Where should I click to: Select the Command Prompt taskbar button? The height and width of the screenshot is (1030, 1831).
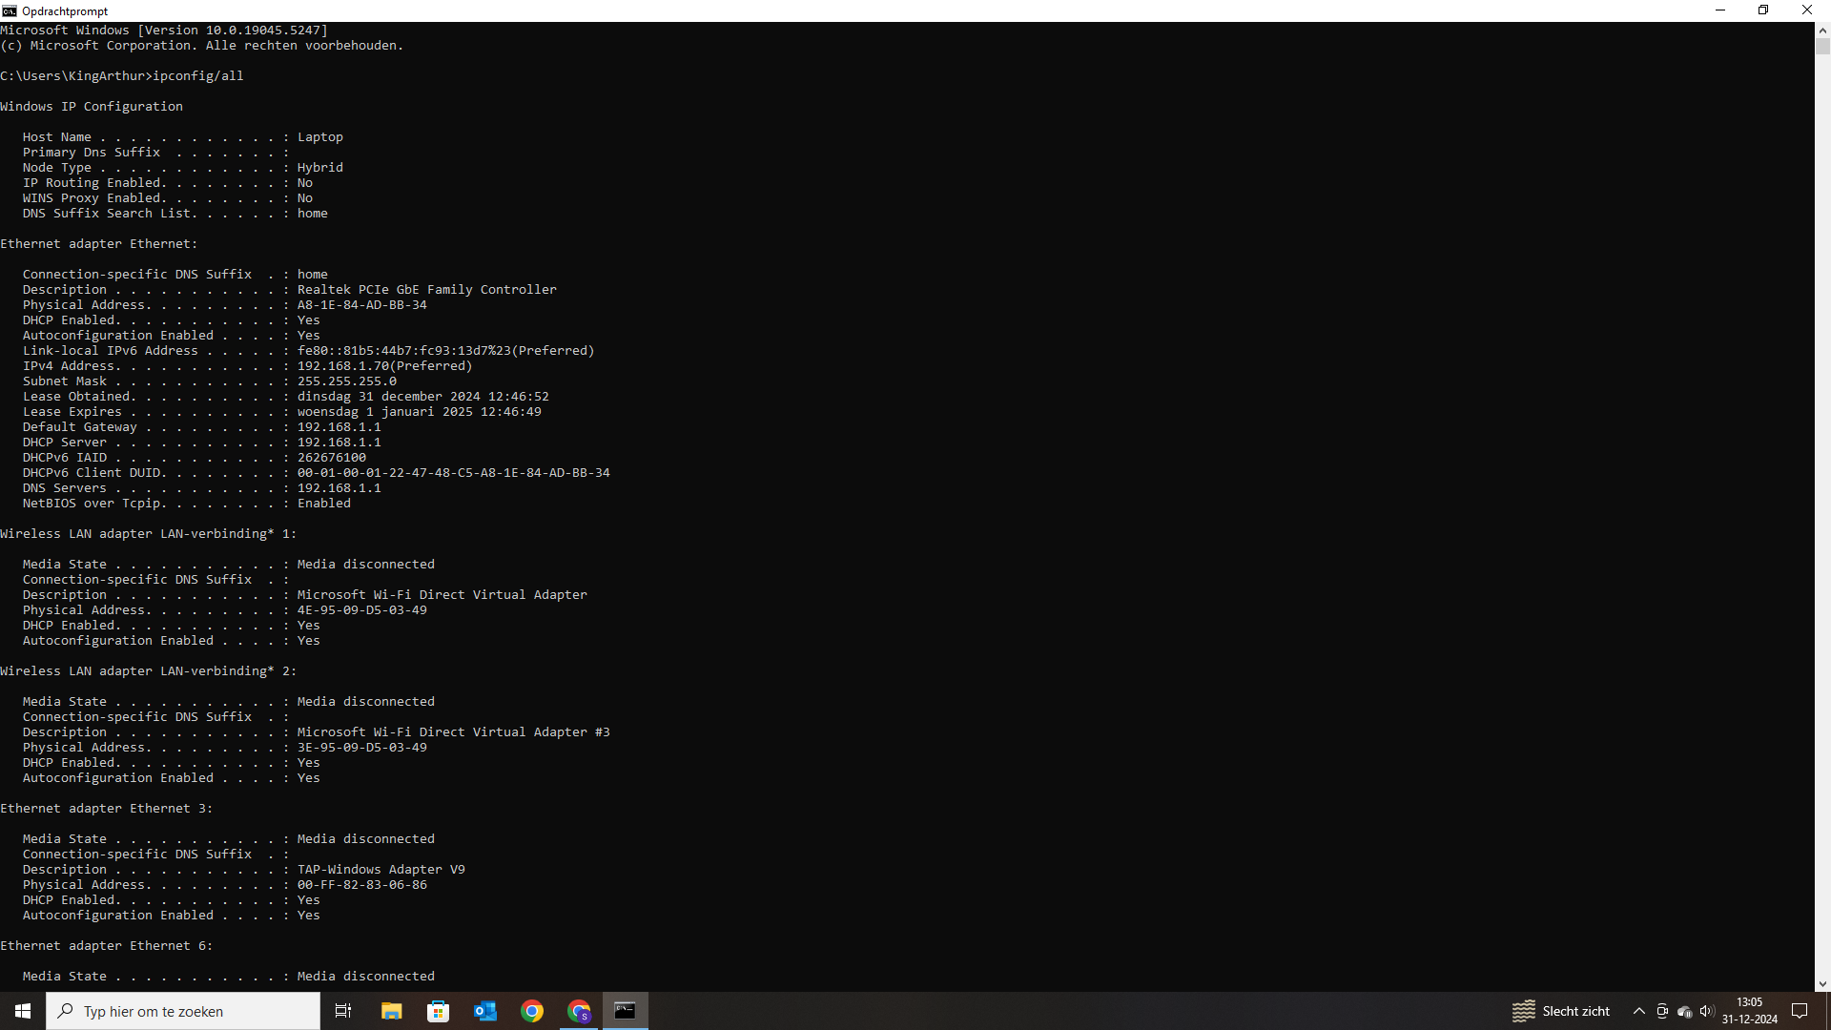pyautogui.click(x=626, y=1011)
